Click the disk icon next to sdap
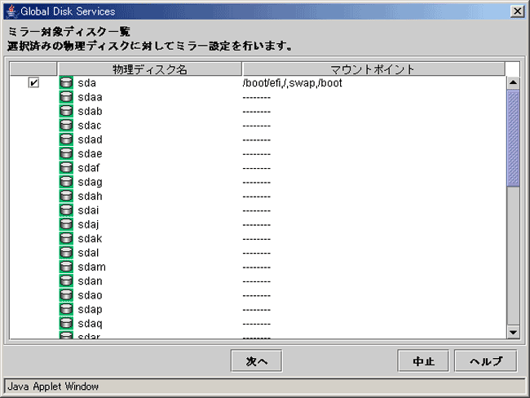530x398 pixels. click(66, 310)
